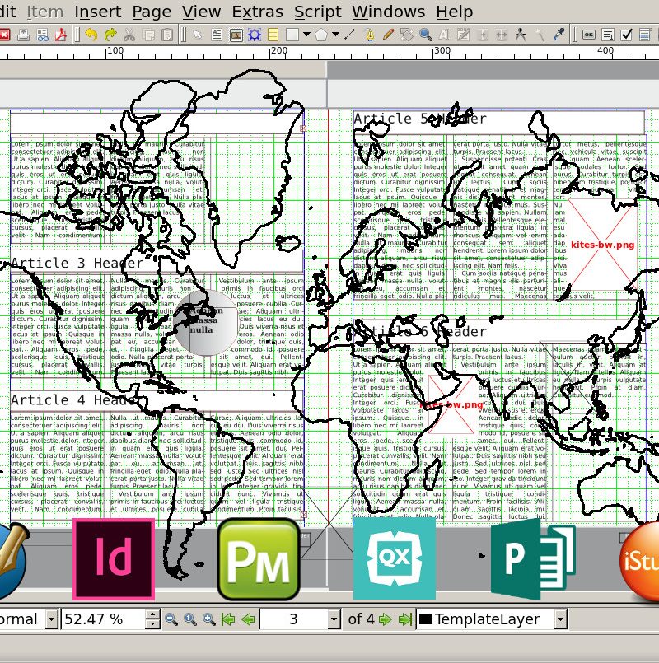Click the Paste clipboard icon

(x=167, y=35)
